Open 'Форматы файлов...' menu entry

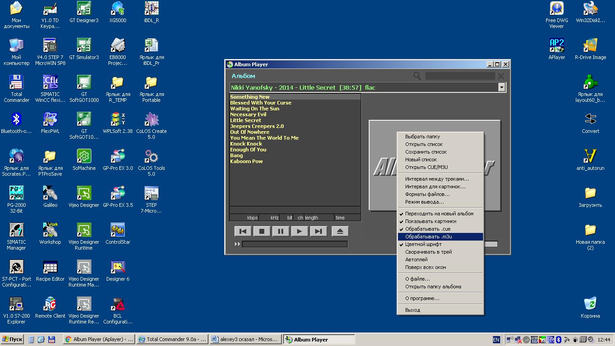coord(440,194)
